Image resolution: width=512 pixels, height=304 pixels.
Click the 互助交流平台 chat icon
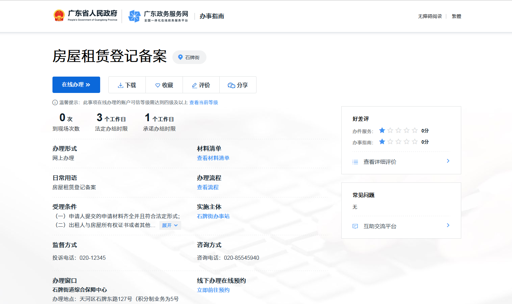(355, 226)
